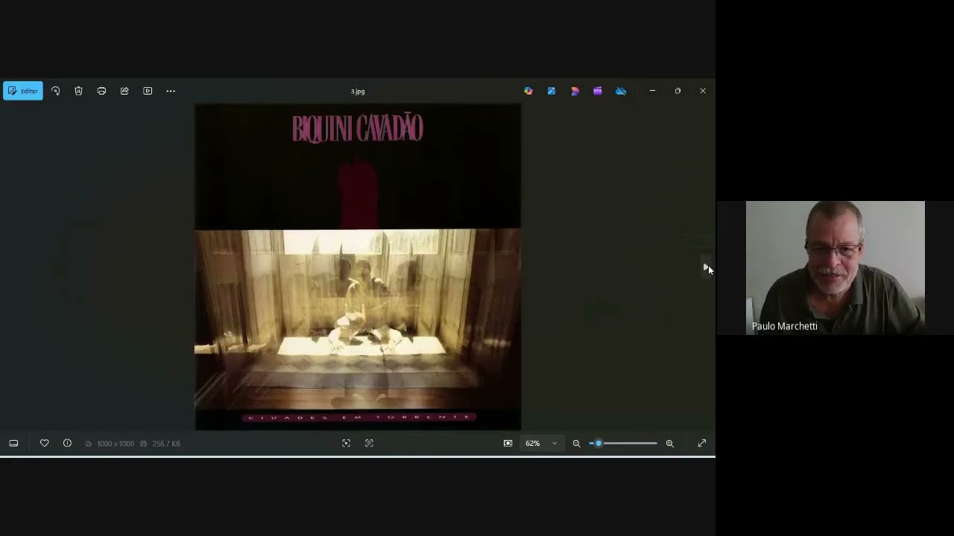Minimize the Photos window
954x536 pixels.
[652, 91]
